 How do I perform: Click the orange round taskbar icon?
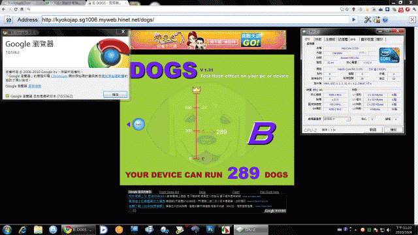click(x=119, y=230)
